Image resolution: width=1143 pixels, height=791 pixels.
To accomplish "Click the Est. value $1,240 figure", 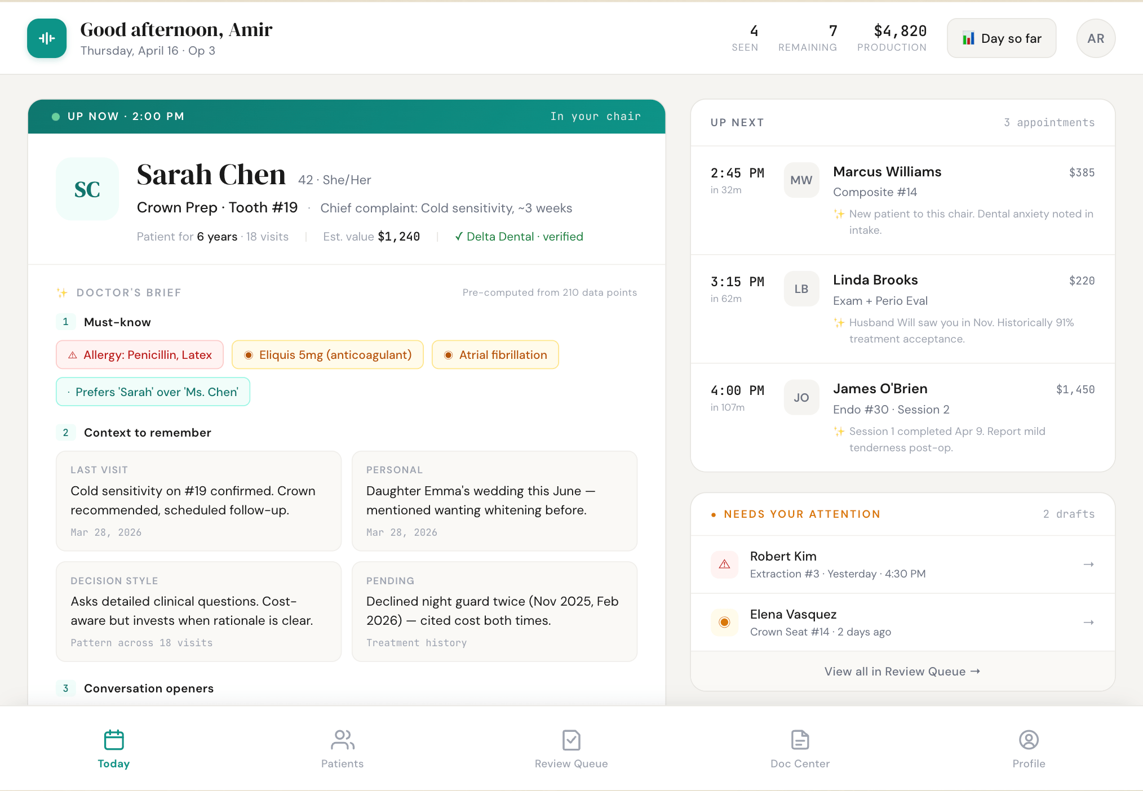I will [371, 237].
